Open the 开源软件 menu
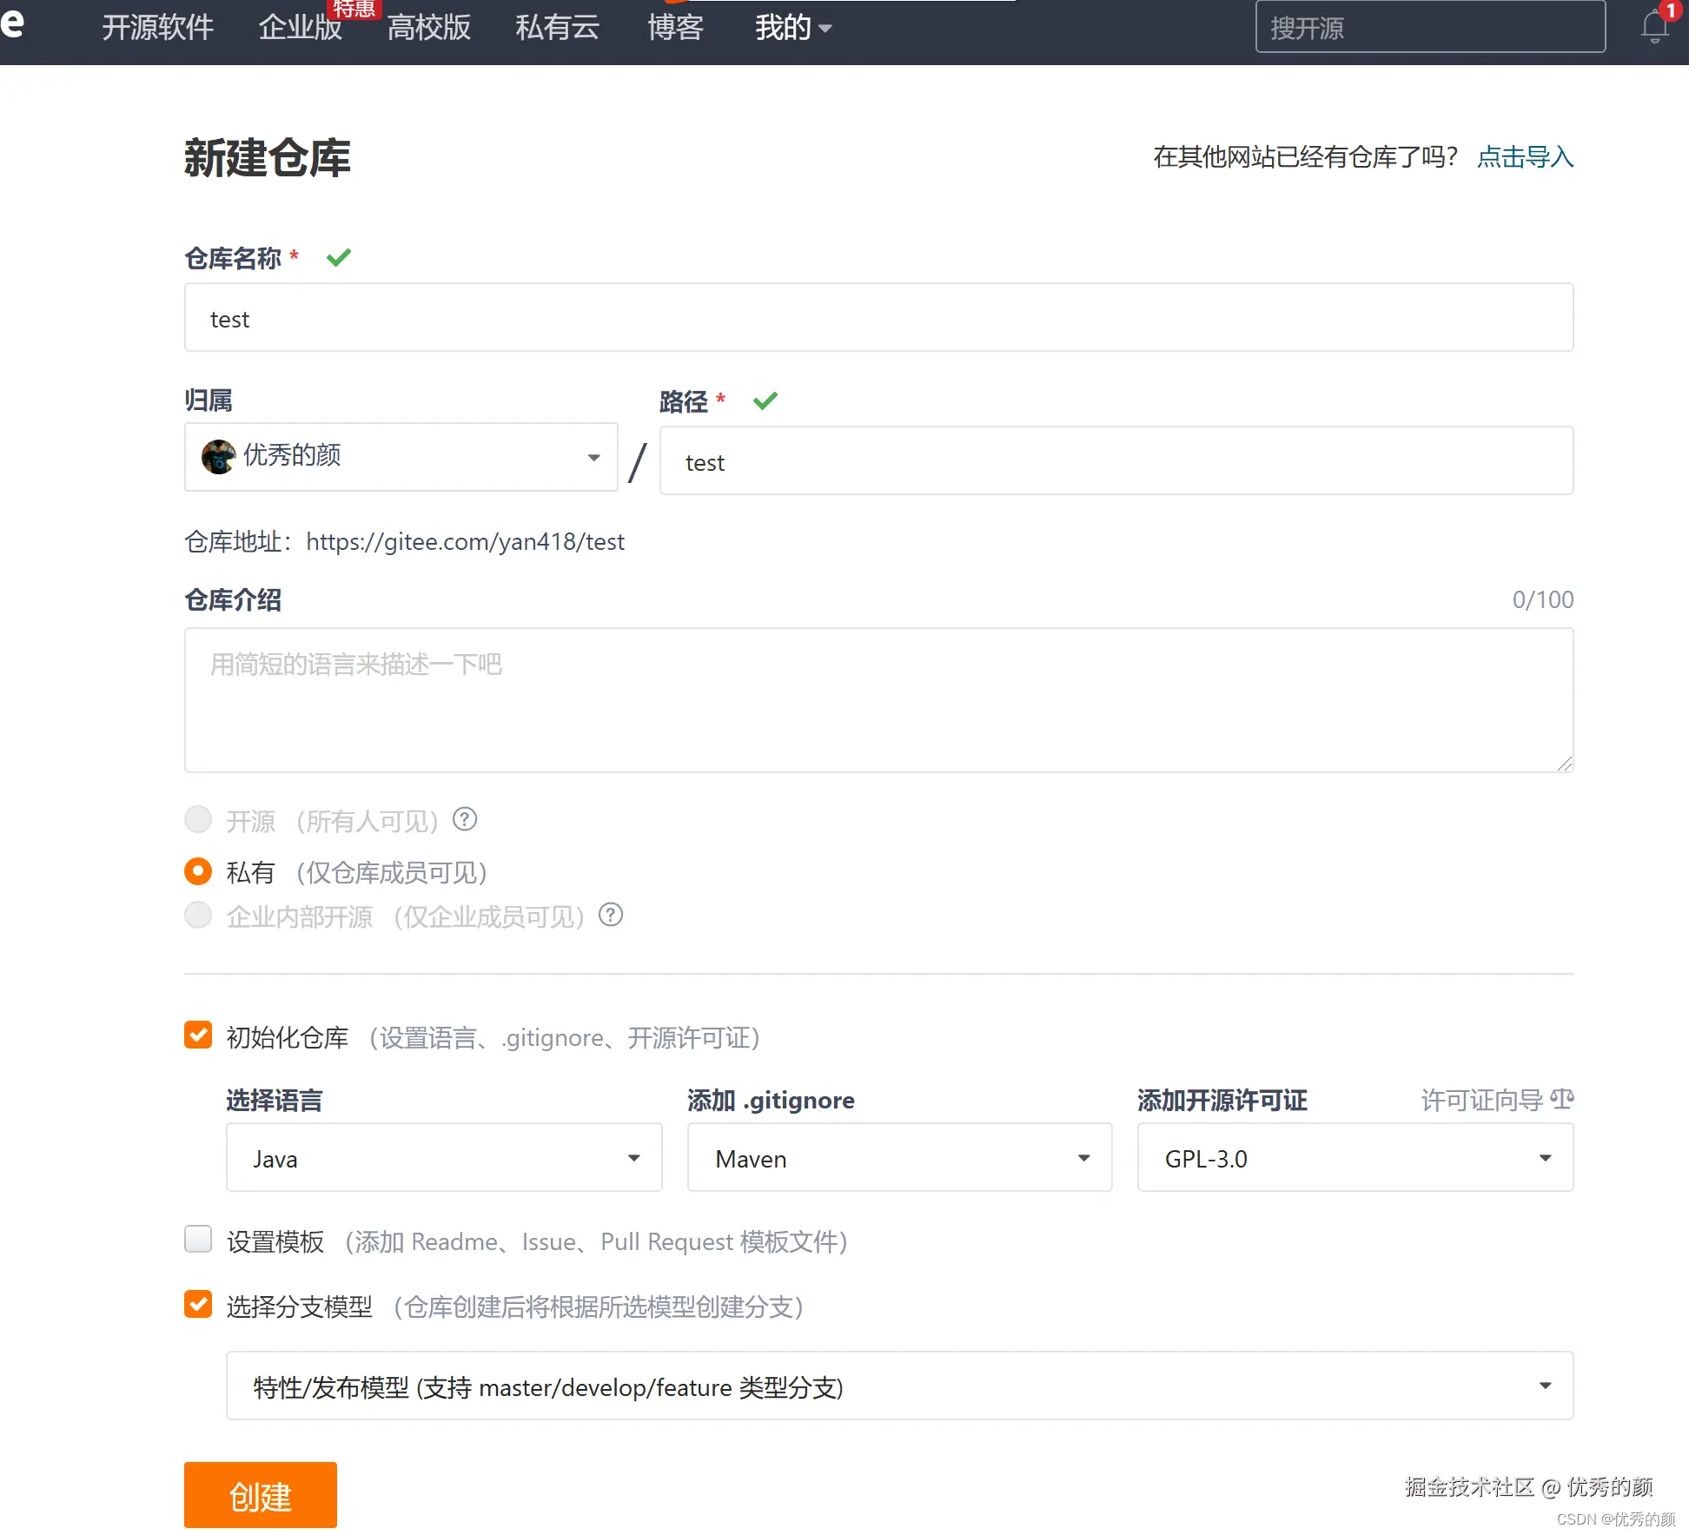This screenshot has height=1535, width=1689. (157, 28)
